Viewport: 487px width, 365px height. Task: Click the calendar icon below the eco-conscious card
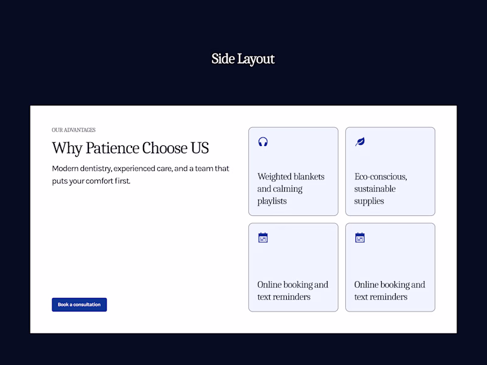(x=360, y=238)
